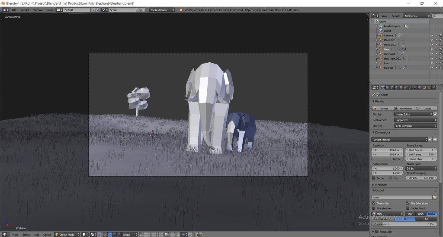This screenshot has width=443, height=237.
Task: Open the Render menu in top bar
Action: tap(25, 10)
